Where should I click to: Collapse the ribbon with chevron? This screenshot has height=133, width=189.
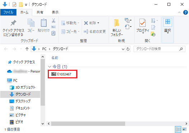tap(179, 12)
